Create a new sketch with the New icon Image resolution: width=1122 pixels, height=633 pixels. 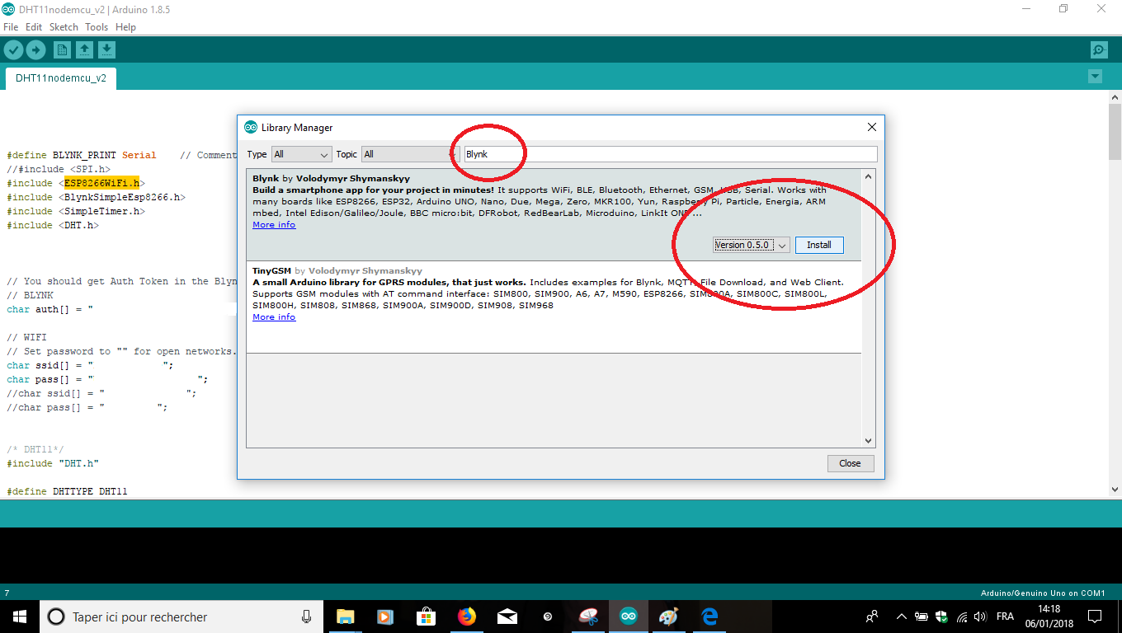[x=62, y=50]
